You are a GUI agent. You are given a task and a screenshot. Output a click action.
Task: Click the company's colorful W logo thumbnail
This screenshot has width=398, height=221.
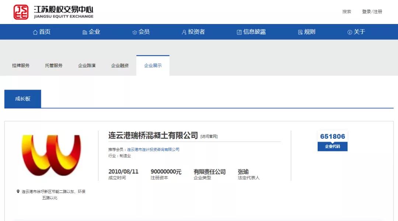pyautogui.click(x=51, y=155)
